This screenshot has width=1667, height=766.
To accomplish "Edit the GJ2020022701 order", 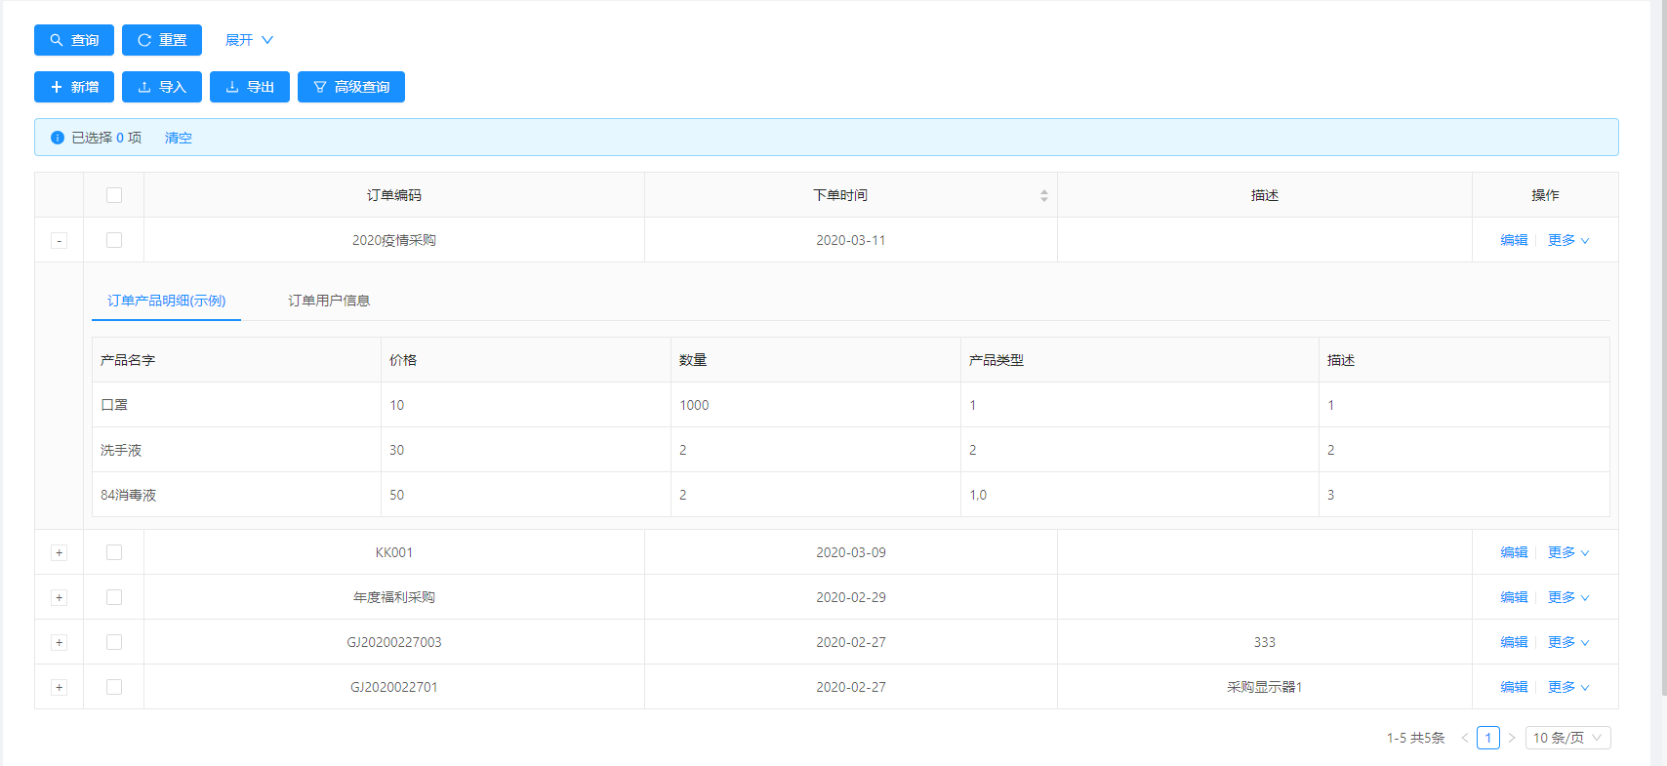I will point(1514,687).
